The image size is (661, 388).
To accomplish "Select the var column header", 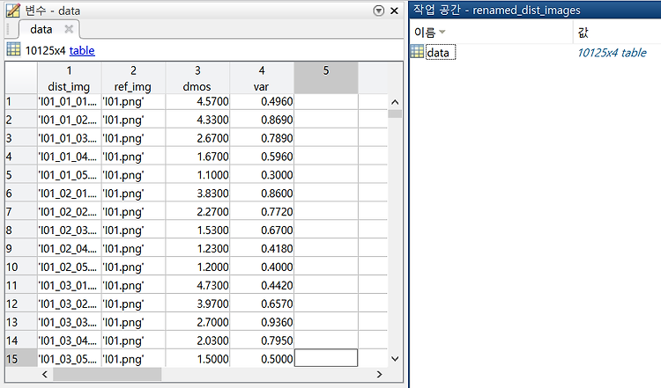I will (262, 77).
